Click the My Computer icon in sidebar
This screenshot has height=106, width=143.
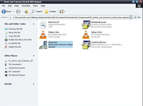click(x=6, y=72)
